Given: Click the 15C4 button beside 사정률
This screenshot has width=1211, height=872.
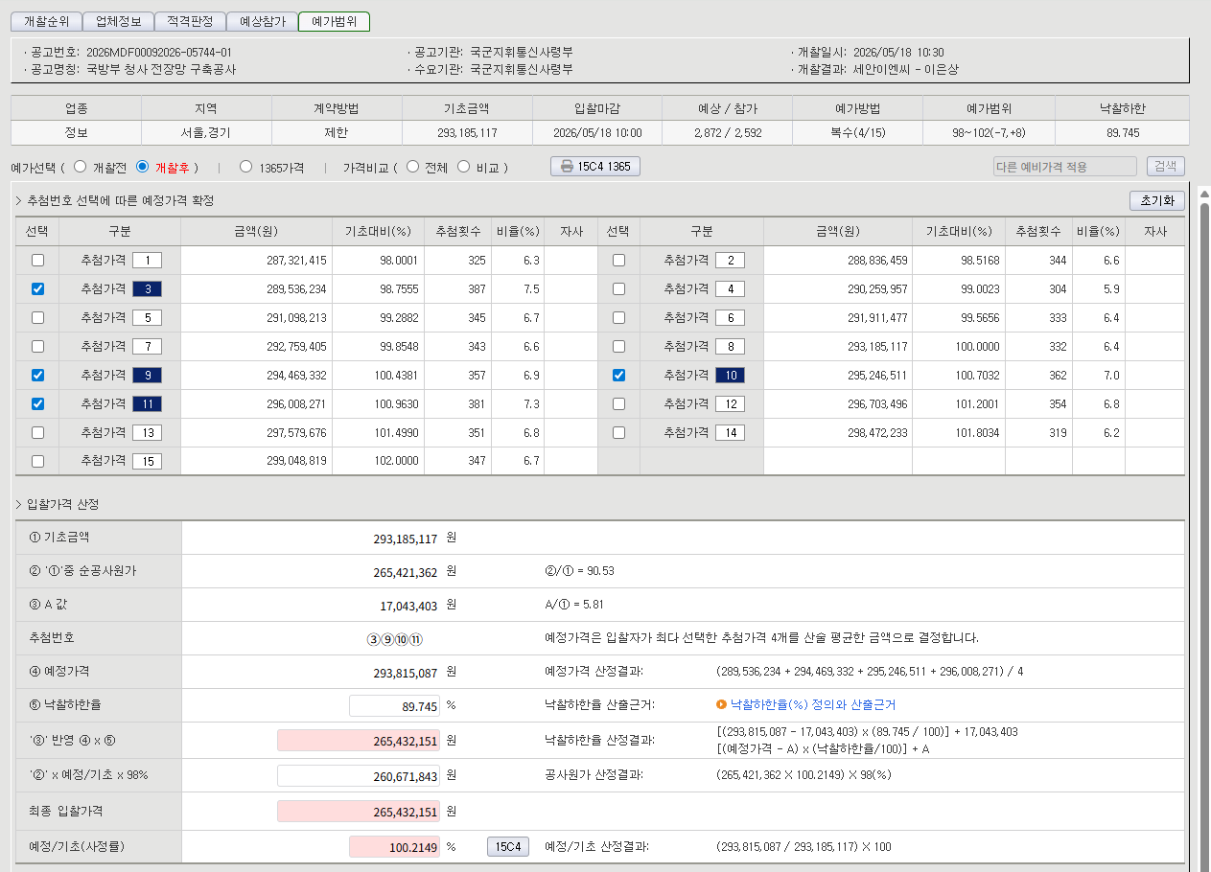Looking at the screenshot, I should 508,847.
